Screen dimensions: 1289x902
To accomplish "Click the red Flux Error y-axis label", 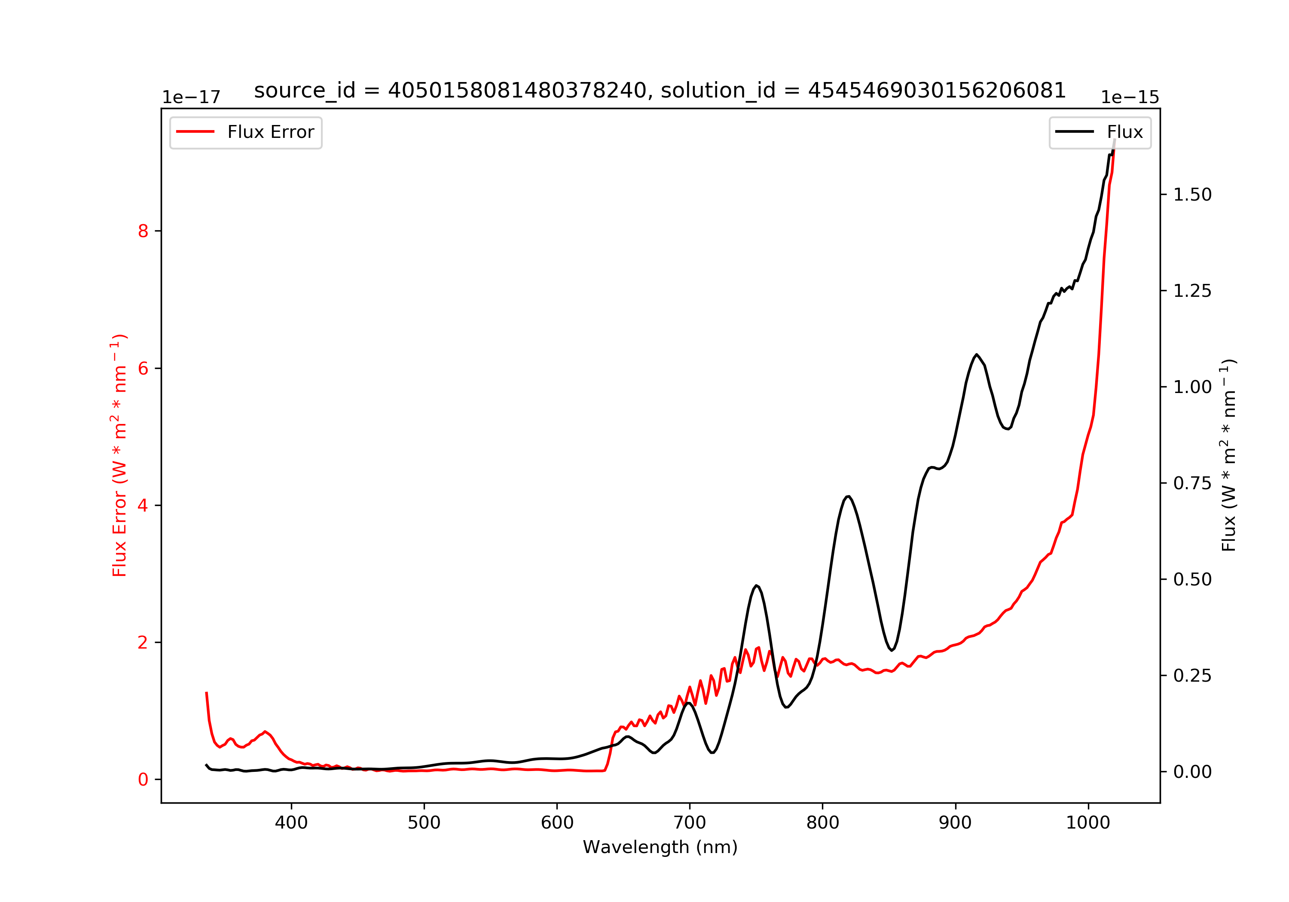I will coord(119,455).
